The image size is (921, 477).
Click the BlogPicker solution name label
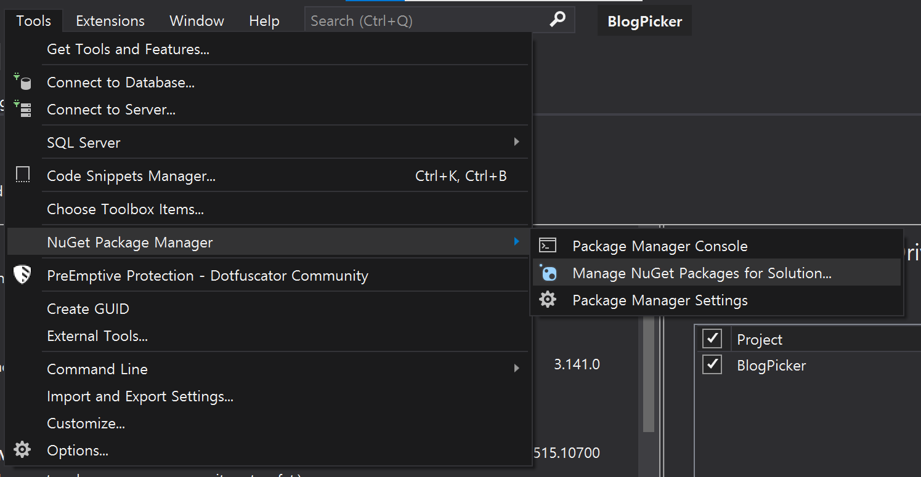(644, 21)
